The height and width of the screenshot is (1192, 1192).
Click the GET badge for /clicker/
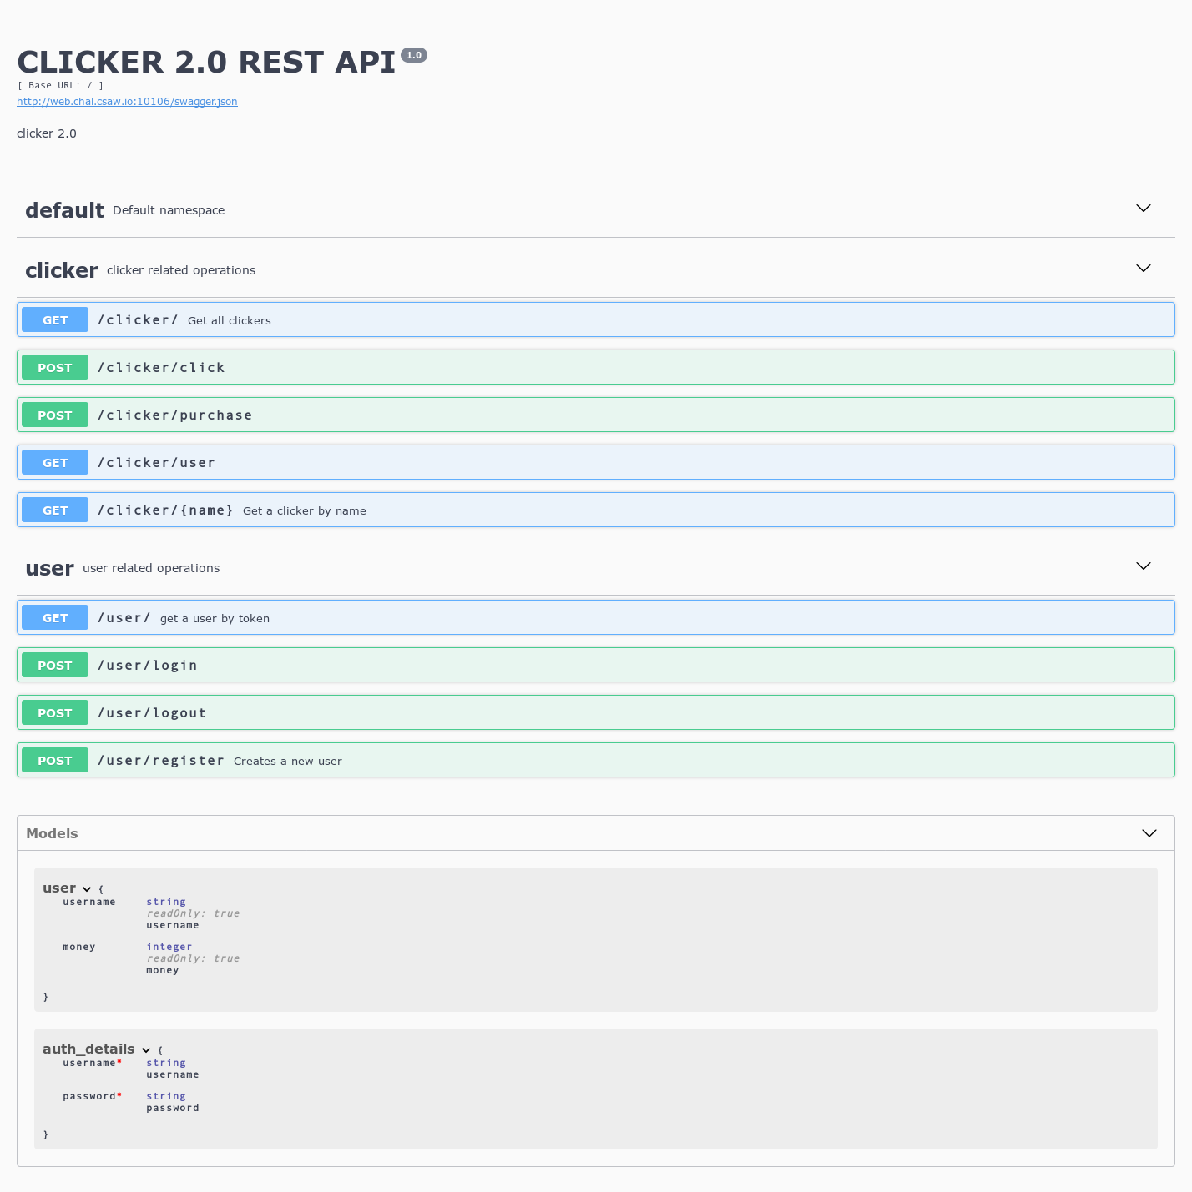click(x=54, y=319)
